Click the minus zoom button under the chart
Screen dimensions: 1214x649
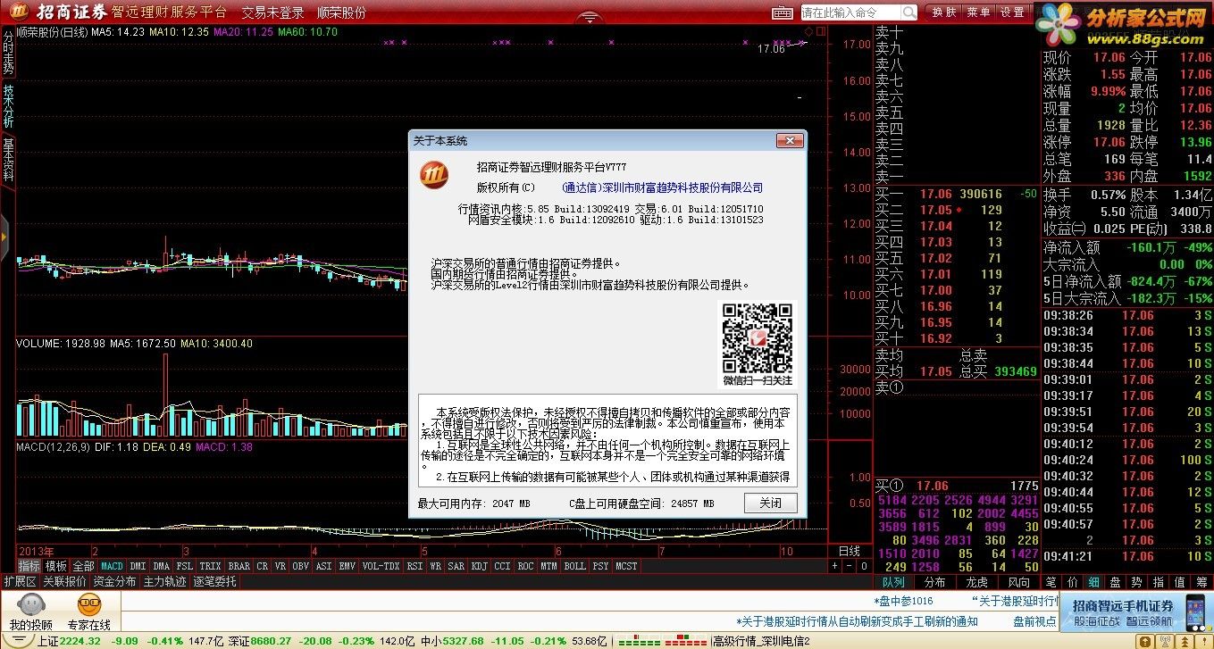849,566
